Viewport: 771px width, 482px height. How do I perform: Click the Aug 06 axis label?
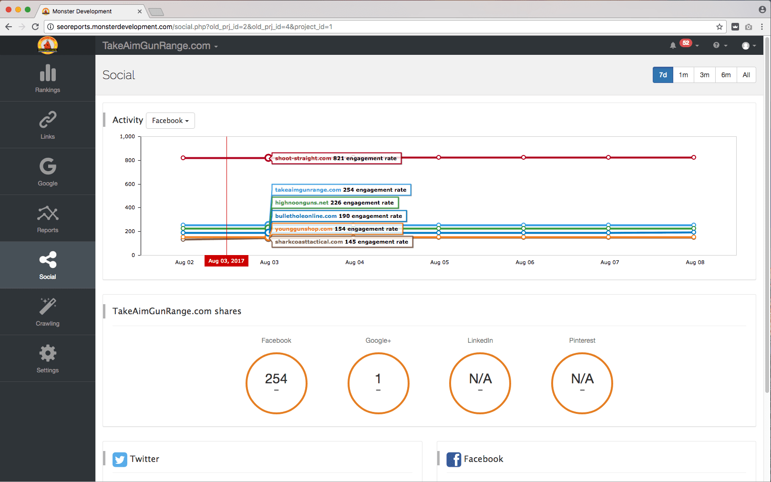[x=525, y=262]
